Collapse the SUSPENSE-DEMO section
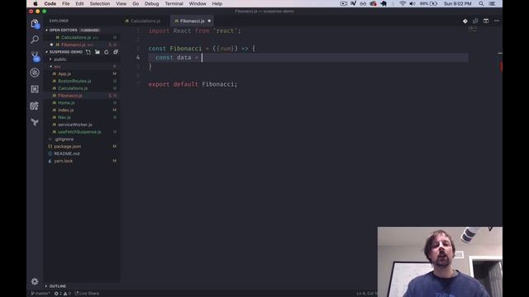Screen dimensions: 529x297 pyautogui.click(x=66, y=52)
